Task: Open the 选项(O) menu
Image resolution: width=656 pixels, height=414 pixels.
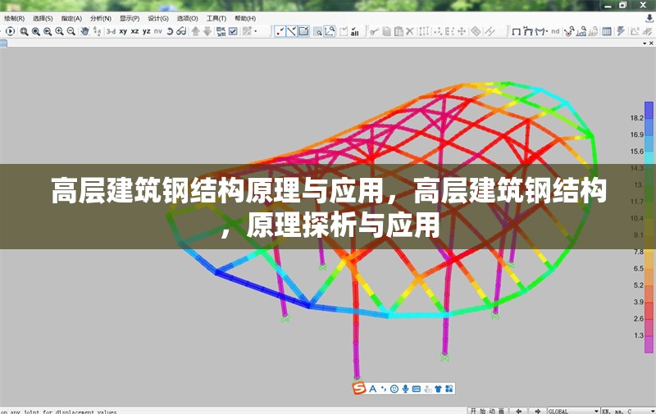Action: (x=187, y=19)
